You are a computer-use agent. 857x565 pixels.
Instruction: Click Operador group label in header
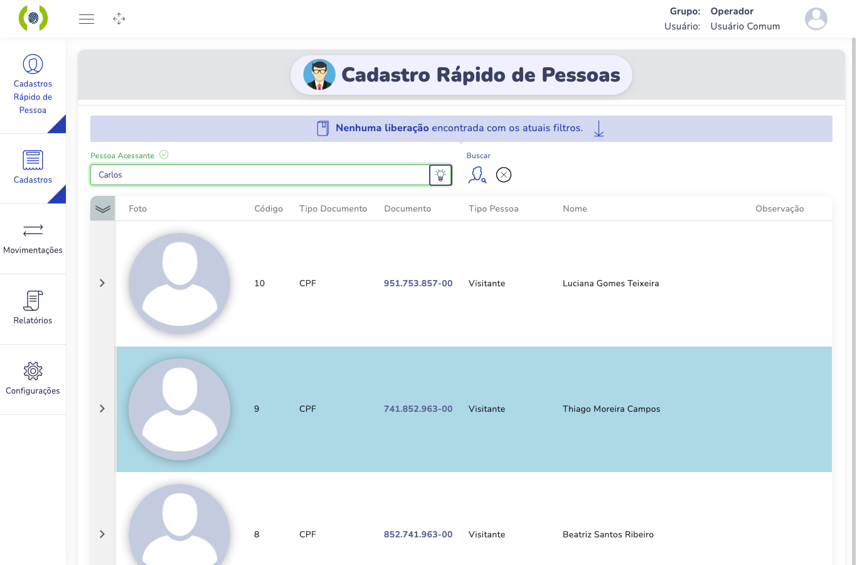point(732,11)
